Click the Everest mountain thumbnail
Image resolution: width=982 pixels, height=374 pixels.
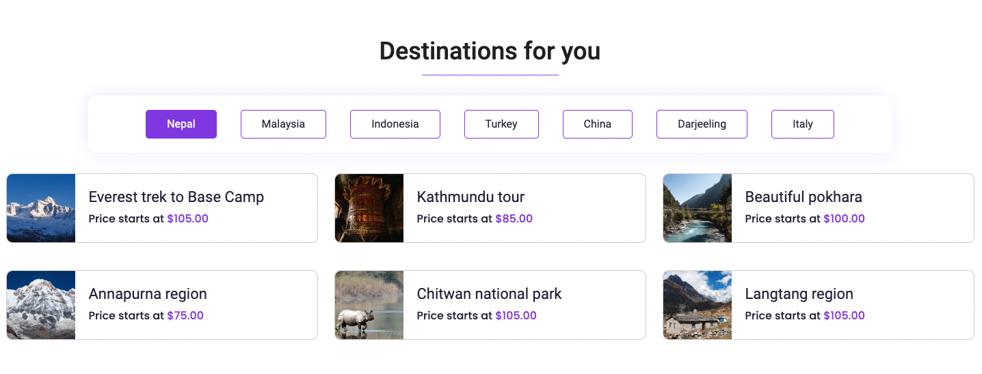41,208
